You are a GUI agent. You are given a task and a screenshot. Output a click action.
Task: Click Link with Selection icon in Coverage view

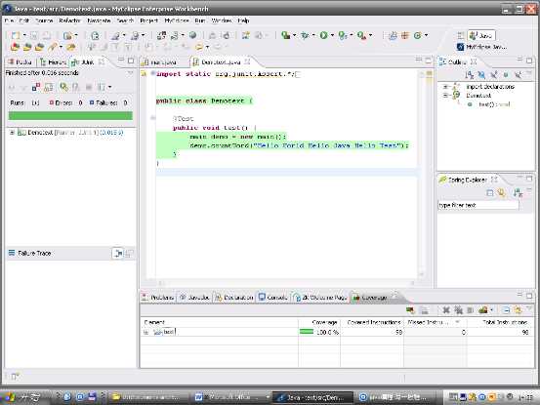[518, 310]
